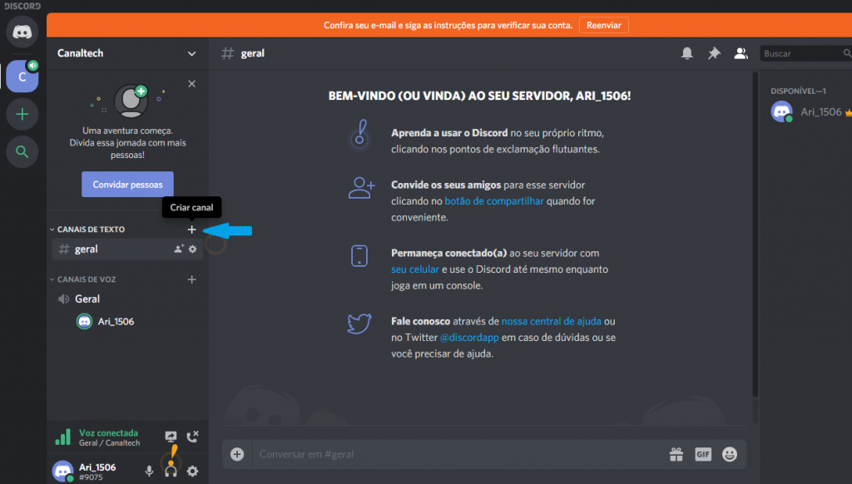Viewport: 852px width, 484px height.
Task: Click the Twitter bird icon
Action: (x=359, y=323)
